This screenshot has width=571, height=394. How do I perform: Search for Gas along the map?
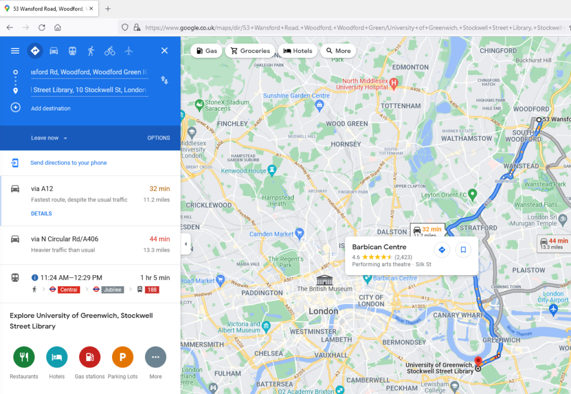click(206, 51)
